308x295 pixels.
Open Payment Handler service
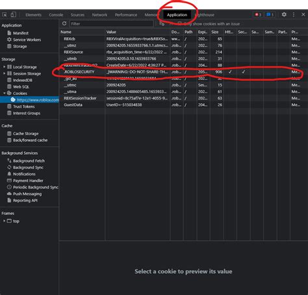click(x=25, y=181)
